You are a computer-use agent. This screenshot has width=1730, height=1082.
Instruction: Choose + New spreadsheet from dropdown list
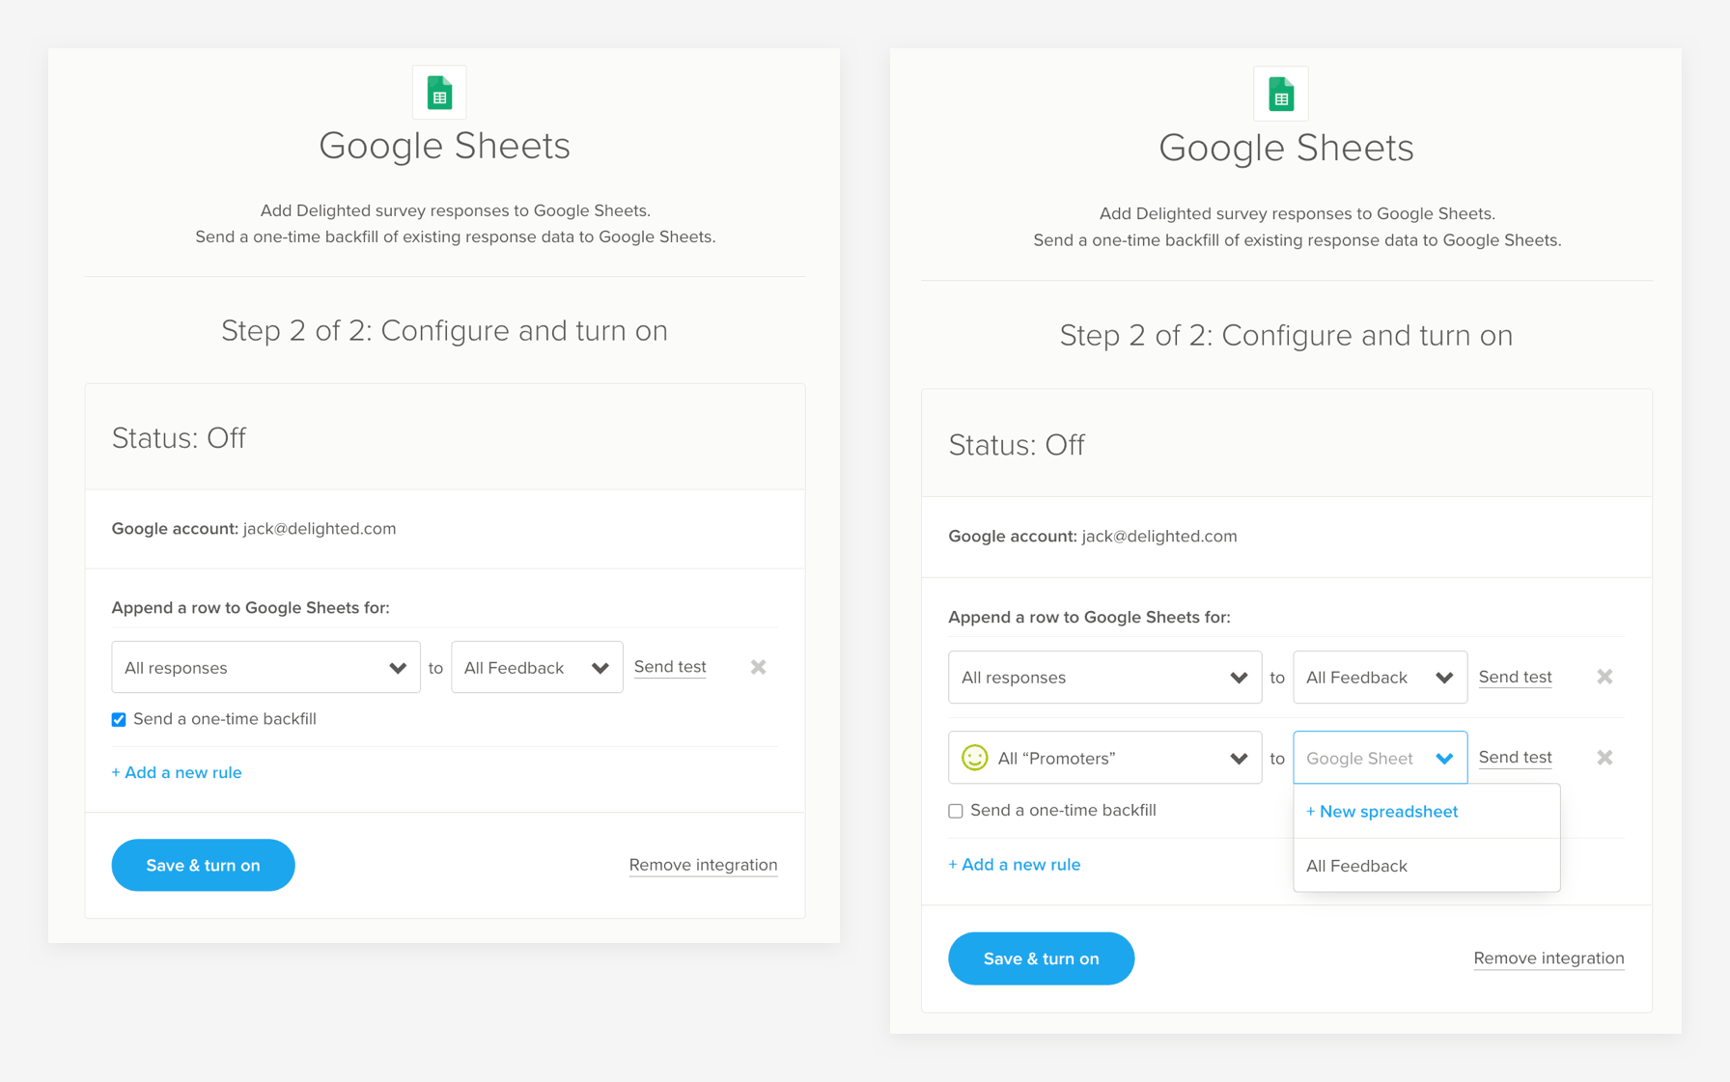point(1381,812)
